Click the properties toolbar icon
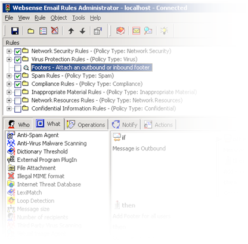This screenshot has width=248, height=244. (98, 31)
